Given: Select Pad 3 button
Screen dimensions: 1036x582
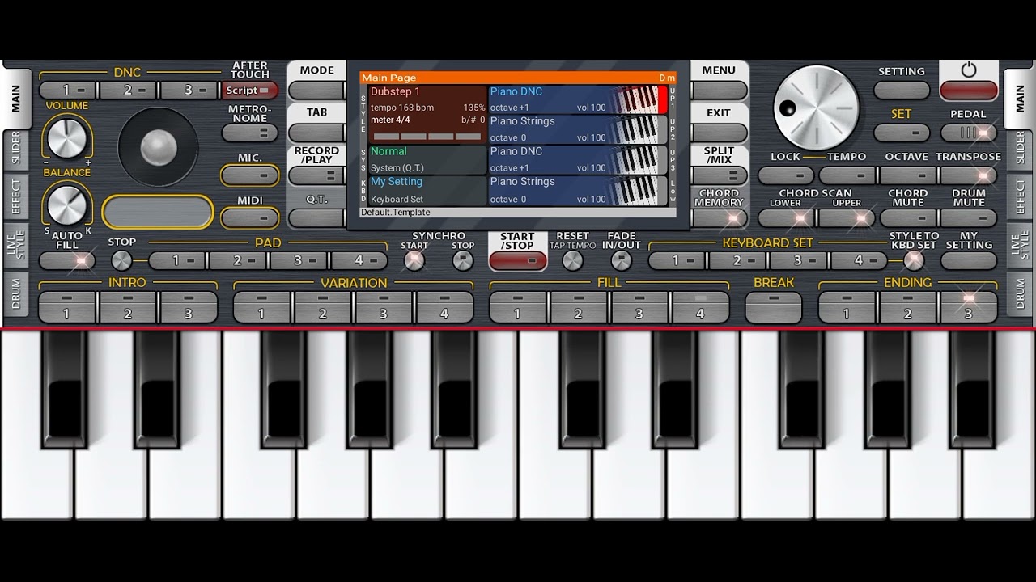Looking at the screenshot, I should pos(298,260).
